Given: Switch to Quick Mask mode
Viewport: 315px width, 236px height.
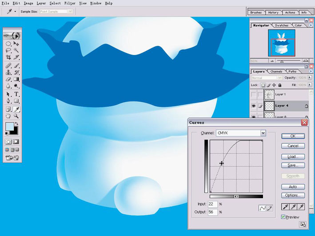Looking at the screenshot, I should pos(16,142).
